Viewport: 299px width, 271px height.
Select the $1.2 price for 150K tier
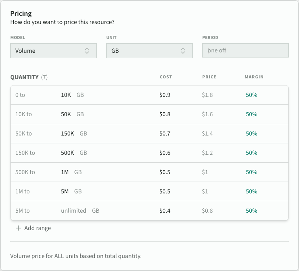[x=207, y=153]
